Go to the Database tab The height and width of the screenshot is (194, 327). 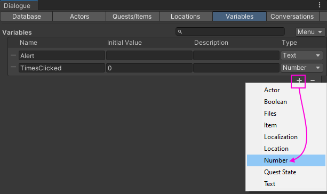[x=27, y=16]
